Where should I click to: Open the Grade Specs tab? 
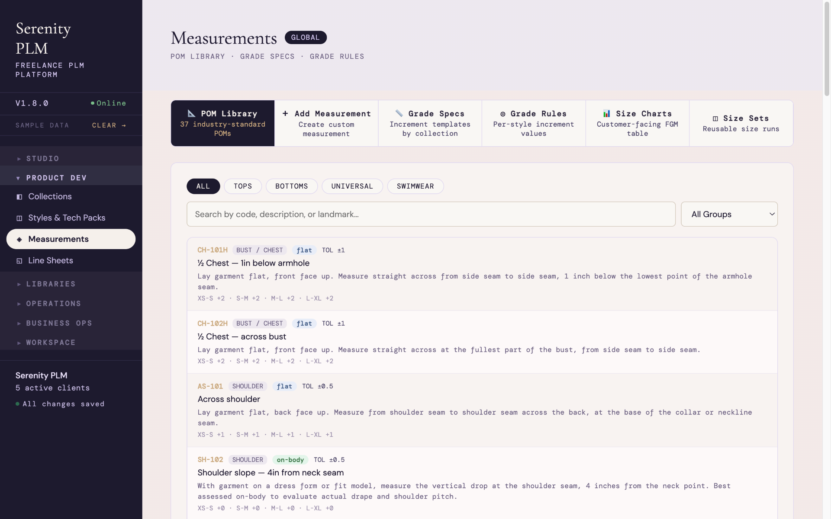tap(430, 123)
